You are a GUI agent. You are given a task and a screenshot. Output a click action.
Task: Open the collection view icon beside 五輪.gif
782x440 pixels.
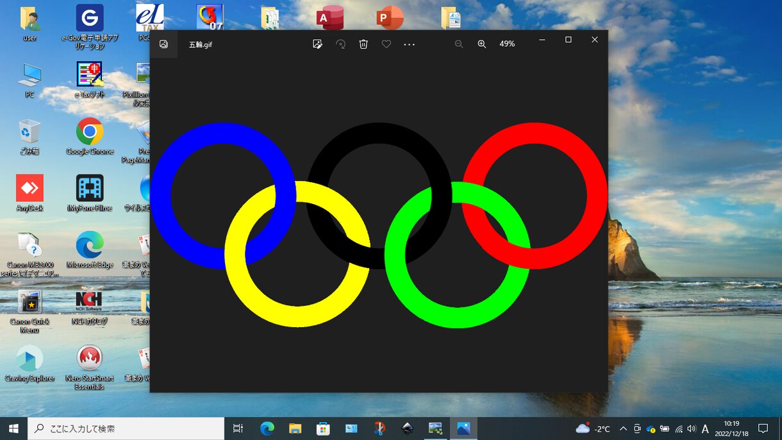coord(164,44)
